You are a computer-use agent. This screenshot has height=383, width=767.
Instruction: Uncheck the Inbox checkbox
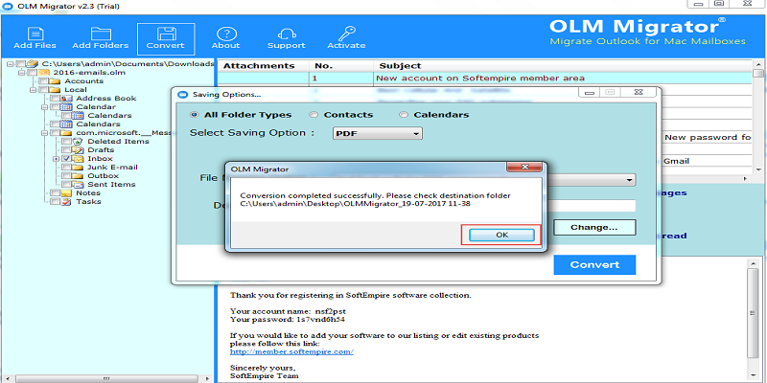point(66,159)
